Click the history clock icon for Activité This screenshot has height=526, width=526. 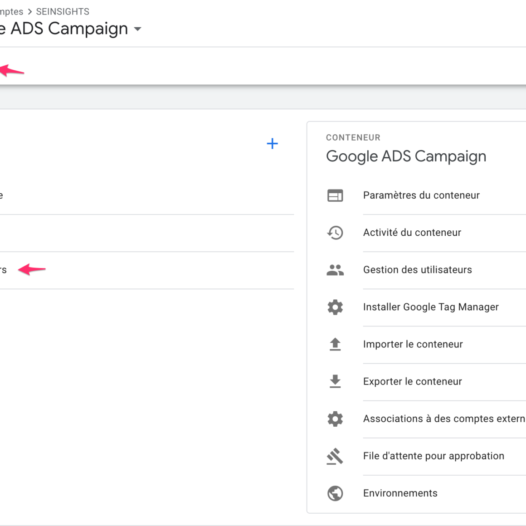point(335,233)
